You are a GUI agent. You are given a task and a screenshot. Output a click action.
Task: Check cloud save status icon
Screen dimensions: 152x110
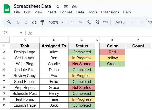pos(74,6)
